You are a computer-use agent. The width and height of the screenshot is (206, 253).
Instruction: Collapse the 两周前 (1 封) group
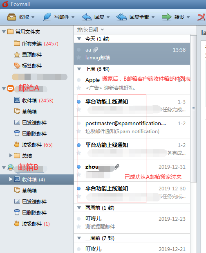(79, 208)
